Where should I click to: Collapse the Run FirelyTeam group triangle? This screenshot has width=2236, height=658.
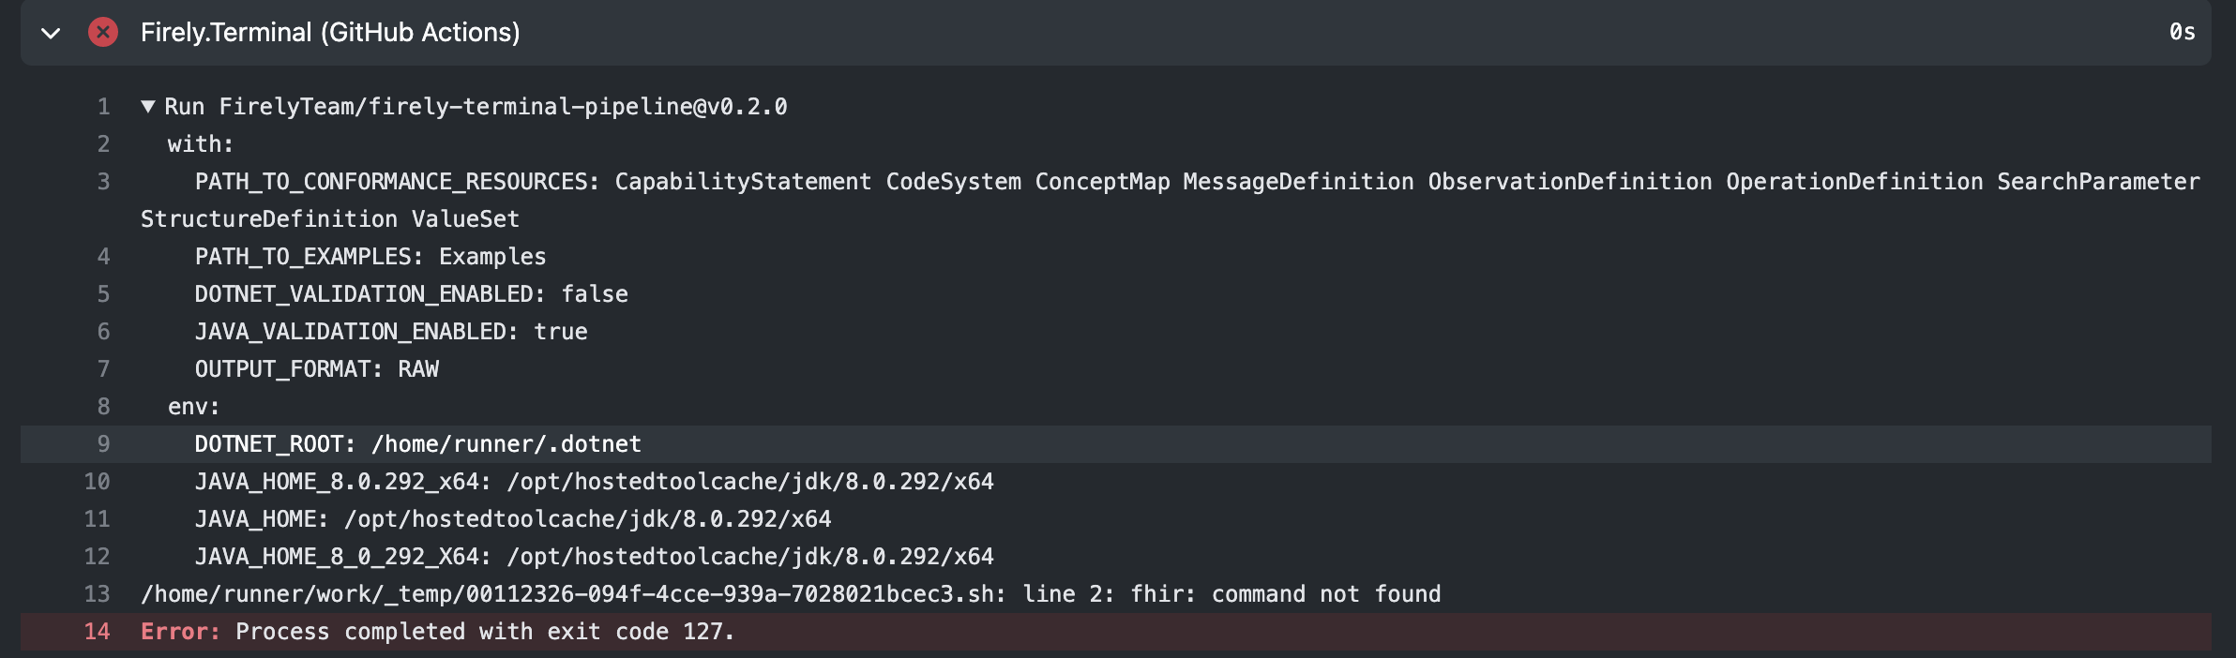[147, 107]
